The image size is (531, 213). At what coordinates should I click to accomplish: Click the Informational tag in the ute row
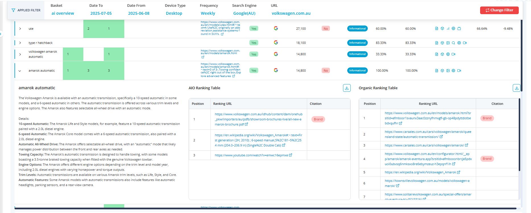pyautogui.click(x=358, y=29)
